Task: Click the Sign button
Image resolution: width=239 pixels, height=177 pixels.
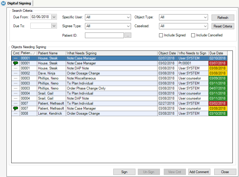Action: 124,172
